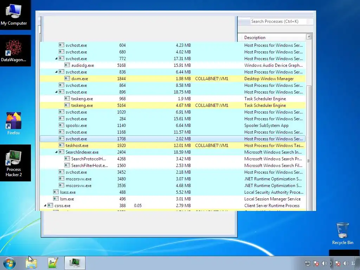
Task: Collapse the svchost.exe 836 tree node
Action: (56, 72)
